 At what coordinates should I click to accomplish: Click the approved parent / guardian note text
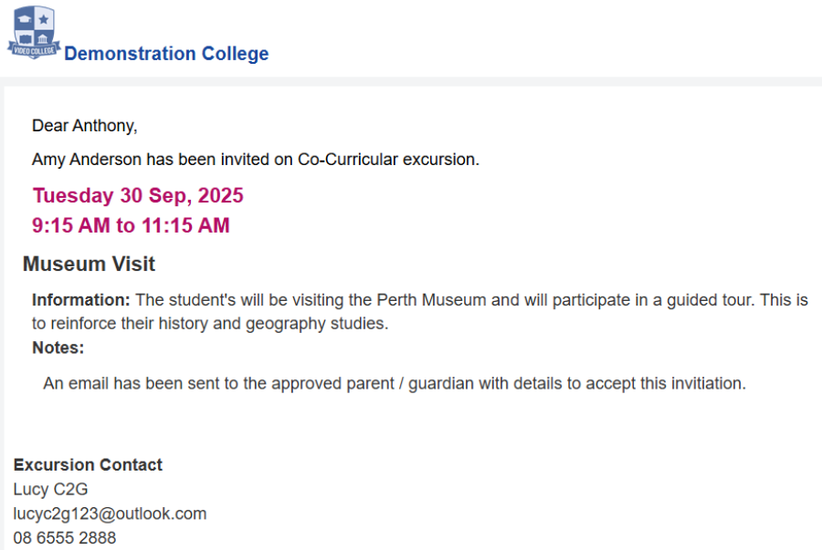395,384
